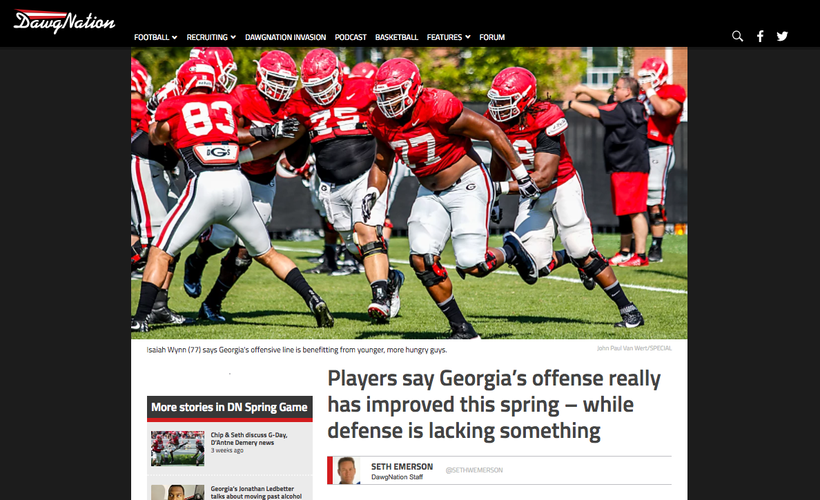Open More stories in DN Spring Game

click(230, 408)
